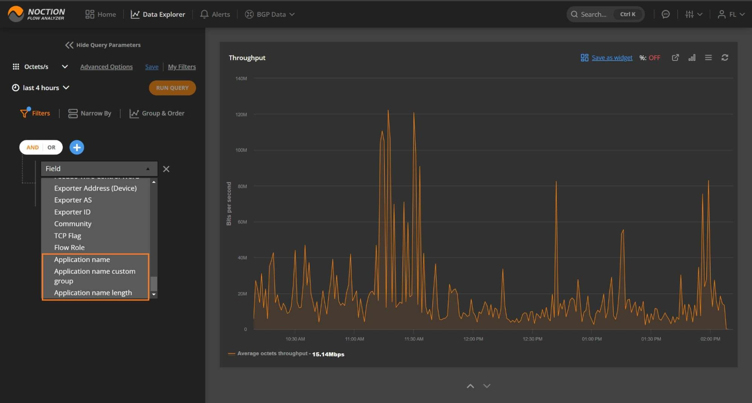752x403 pixels.
Task: Select the Filters tab
Action: [35, 113]
